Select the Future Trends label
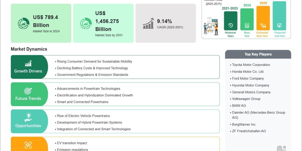 (x=28, y=98)
